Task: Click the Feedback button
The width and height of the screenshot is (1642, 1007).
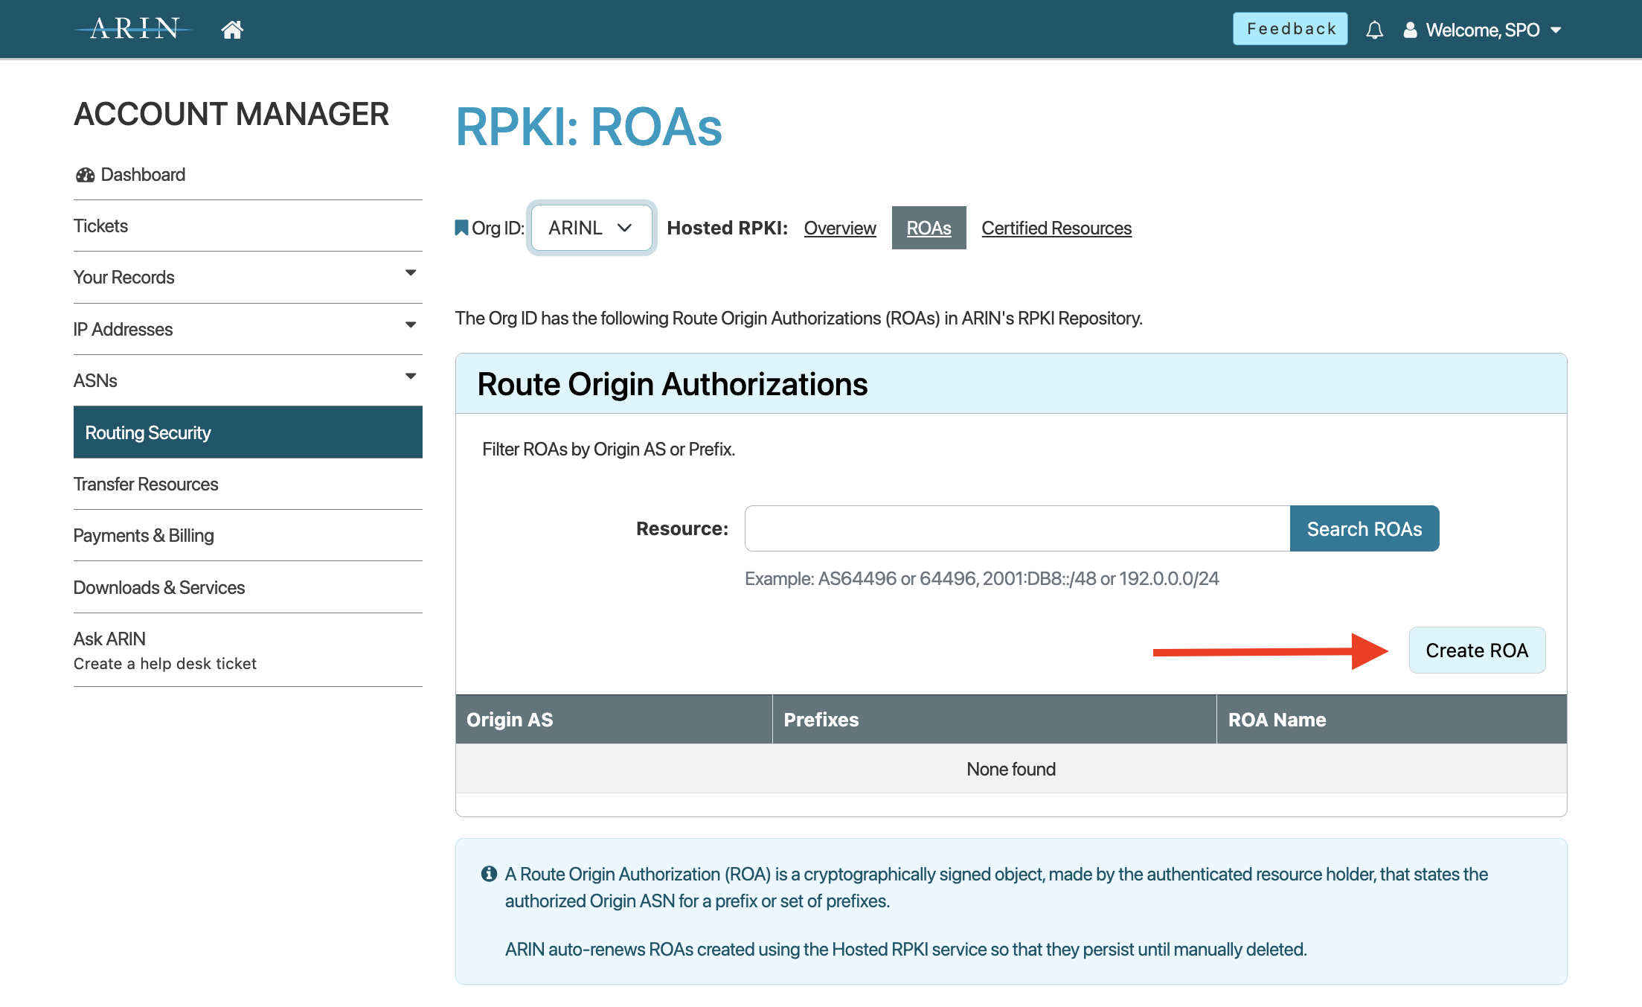Action: pos(1290,29)
